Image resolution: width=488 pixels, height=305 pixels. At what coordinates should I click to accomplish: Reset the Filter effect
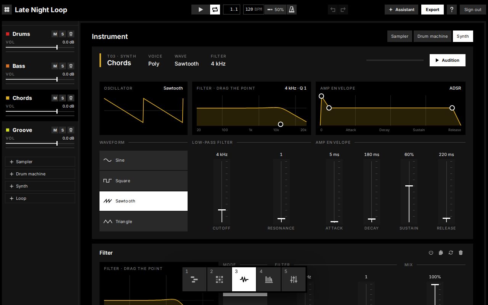[x=451, y=252]
